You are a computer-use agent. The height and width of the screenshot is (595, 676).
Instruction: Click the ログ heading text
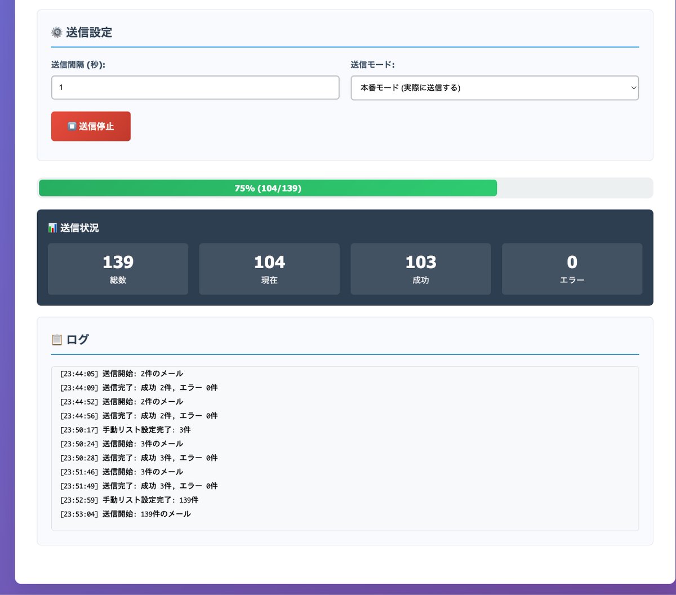[x=78, y=340]
